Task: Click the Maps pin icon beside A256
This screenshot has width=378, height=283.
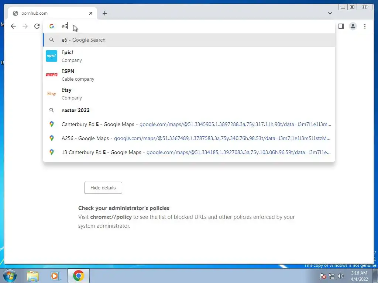Action: 52,138
